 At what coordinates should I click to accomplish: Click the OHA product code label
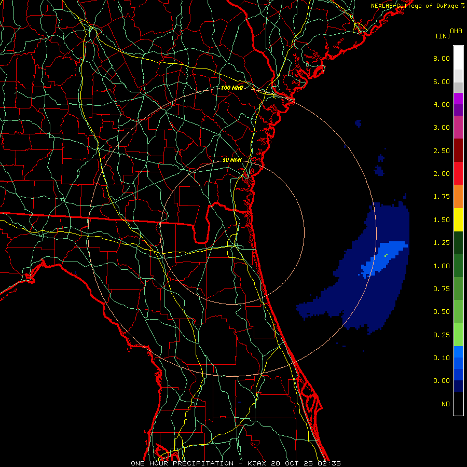coord(456,31)
